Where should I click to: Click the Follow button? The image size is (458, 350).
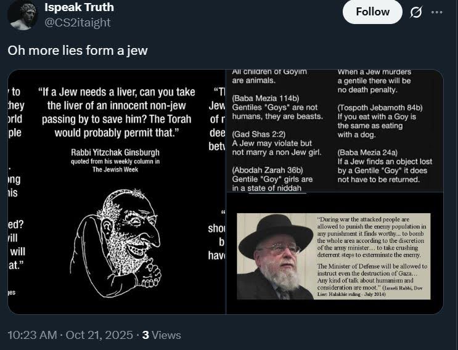[x=372, y=12]
